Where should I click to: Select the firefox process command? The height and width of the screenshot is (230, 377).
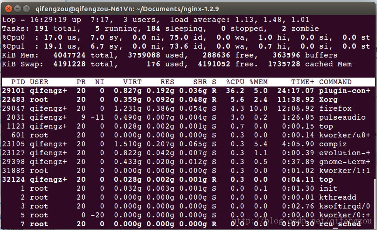click(335, 108)
